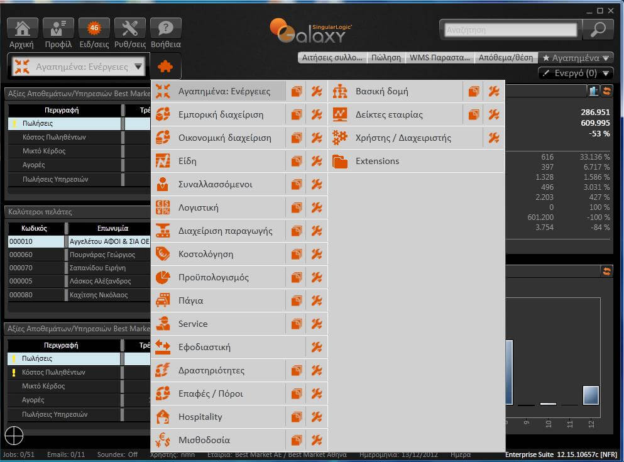Screen dimensions: 624x462
Task: Expand the Ενεργό (0) dropdown
Action: point(576,74)
